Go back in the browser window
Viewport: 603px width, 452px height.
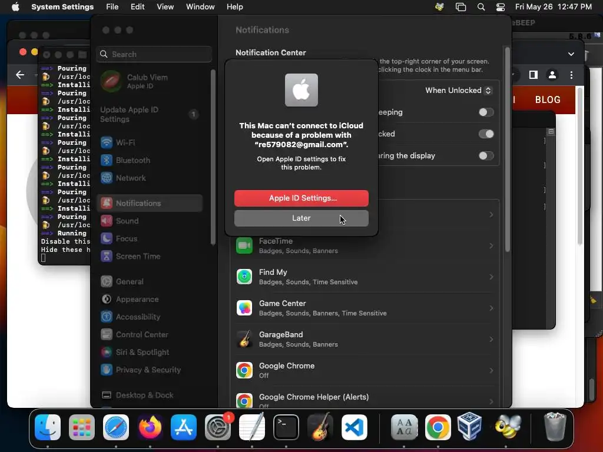pyautogui.click(x=20, y=75)
